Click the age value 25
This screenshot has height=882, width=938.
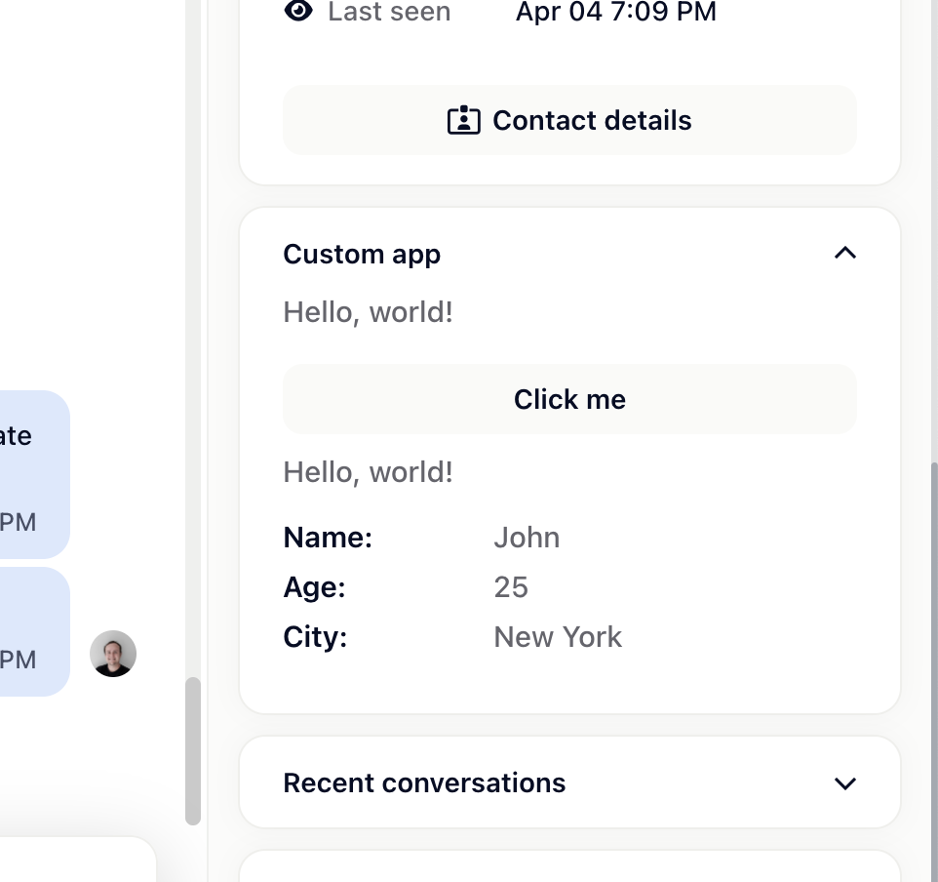coord(511,587)
